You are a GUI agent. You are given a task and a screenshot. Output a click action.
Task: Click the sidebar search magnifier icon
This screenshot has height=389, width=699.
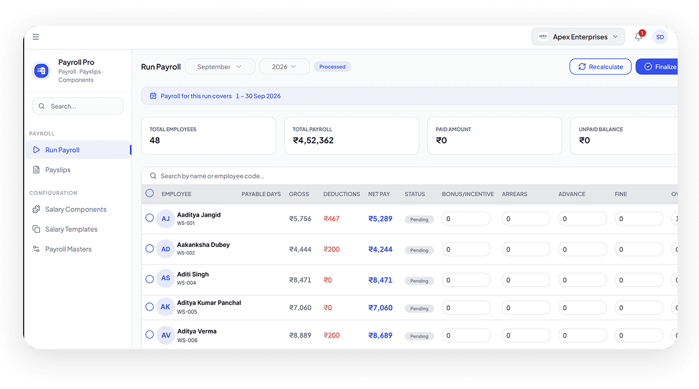[x=42, y=107]
